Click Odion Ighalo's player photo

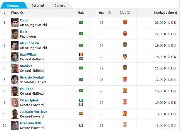tap(15, 103)
